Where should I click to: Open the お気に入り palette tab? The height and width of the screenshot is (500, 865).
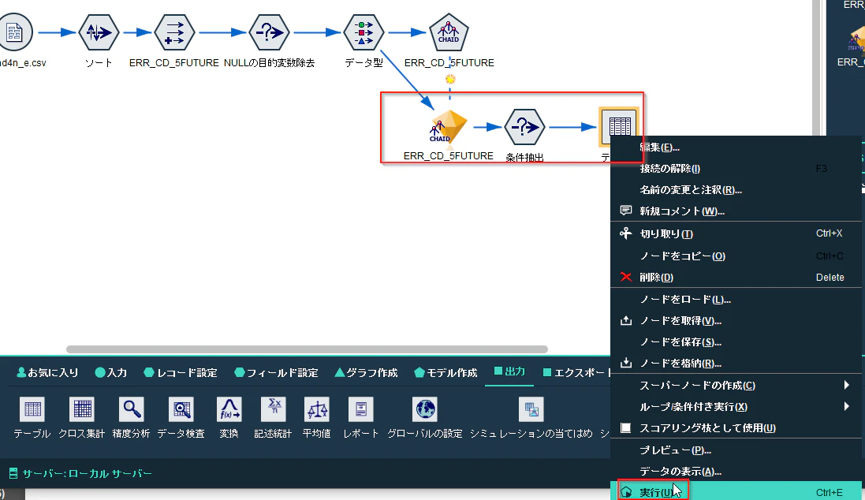(x=47, y=372)
